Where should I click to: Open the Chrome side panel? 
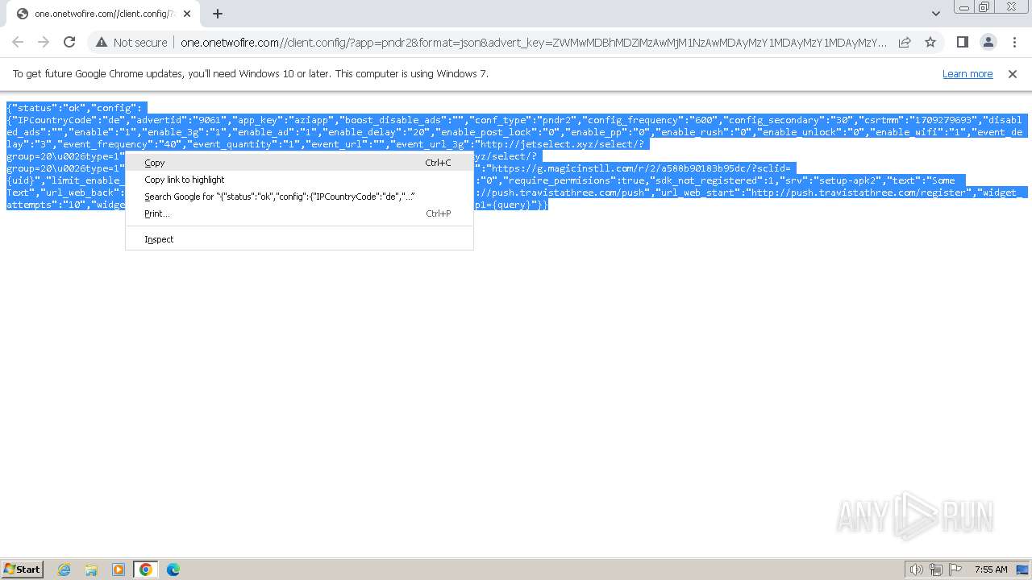coord(963,42)
